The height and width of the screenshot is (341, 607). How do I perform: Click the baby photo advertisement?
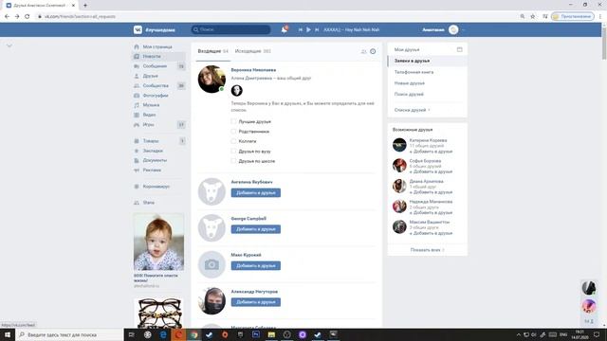tap(158, 242)
